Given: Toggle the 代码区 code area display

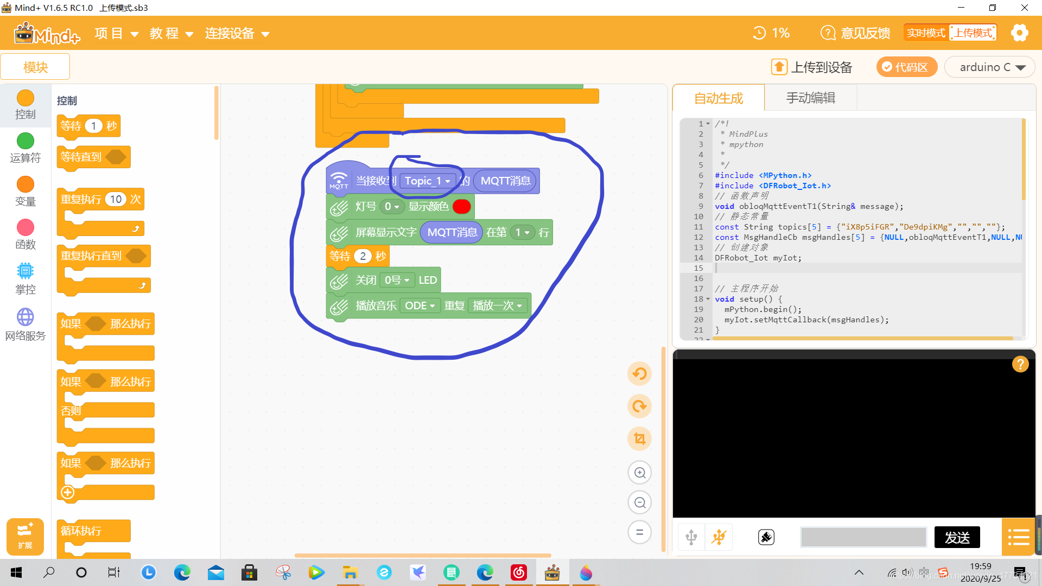Looking at the screenshot, I should (907, 67).
